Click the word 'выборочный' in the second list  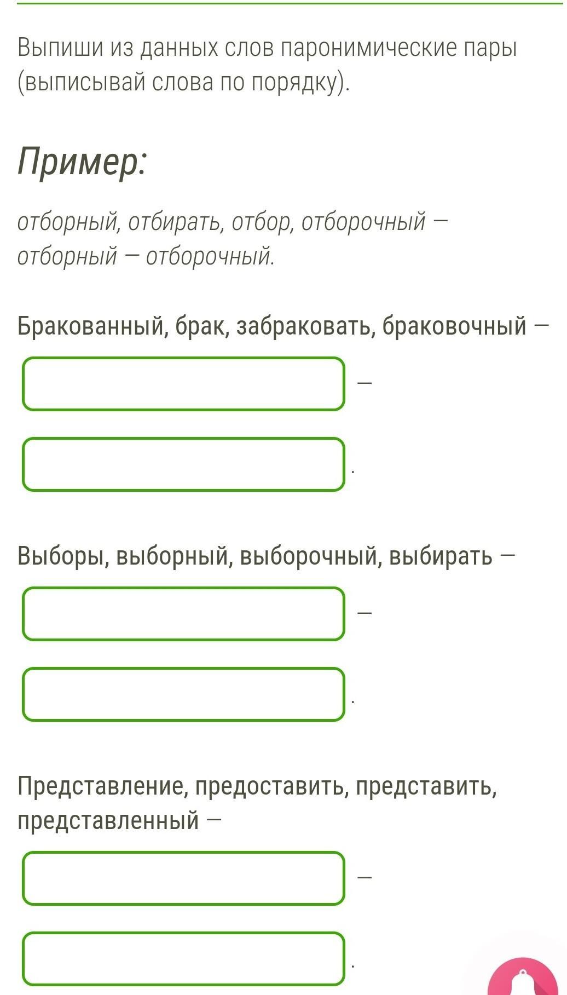click(312, 556)
